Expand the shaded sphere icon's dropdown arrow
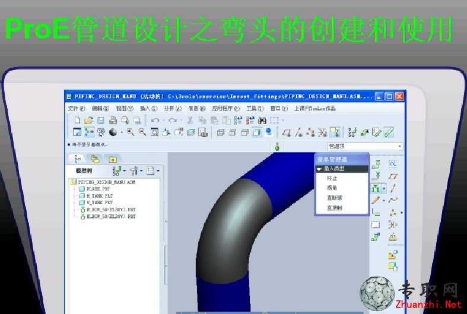 coord(122,132)
